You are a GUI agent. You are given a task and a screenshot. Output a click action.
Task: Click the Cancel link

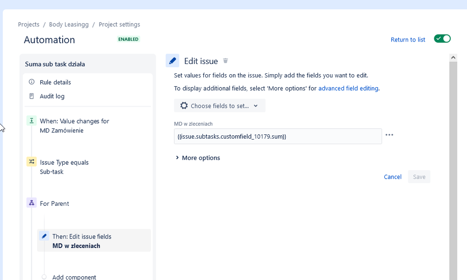tap(393, 177)
